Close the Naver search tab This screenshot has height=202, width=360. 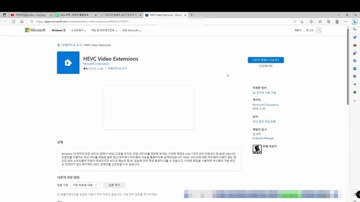coord(96,15)
